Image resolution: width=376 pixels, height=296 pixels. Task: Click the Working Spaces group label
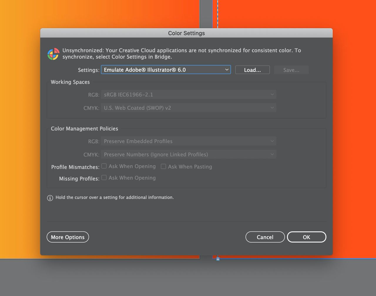coord(70,82)
